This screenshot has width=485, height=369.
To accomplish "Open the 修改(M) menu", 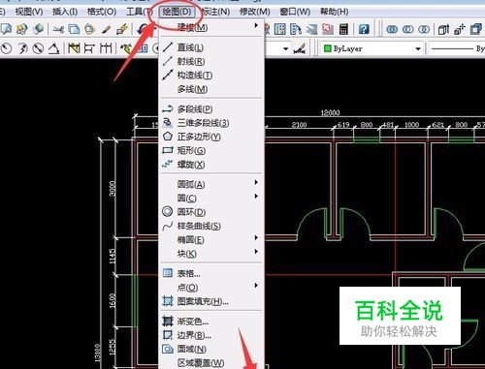I will (254, 12).
